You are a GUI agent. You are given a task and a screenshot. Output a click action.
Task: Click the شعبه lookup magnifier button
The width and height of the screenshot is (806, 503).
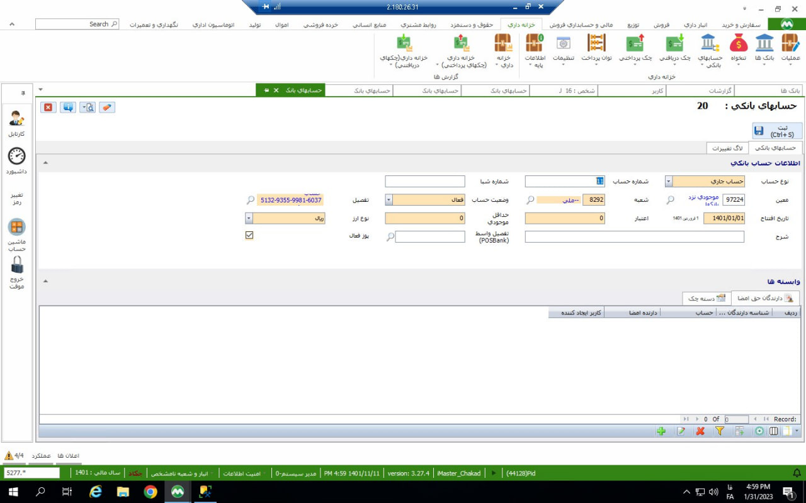coord(530,200)
